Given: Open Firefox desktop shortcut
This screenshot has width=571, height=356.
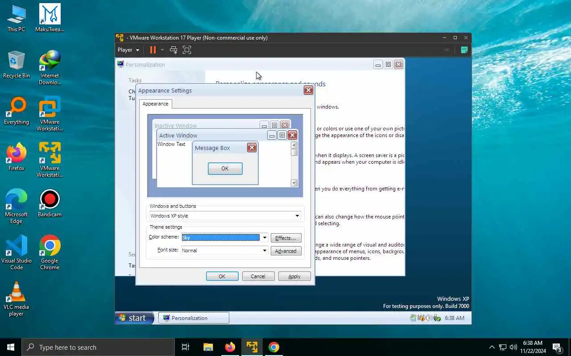Looking at the screenshot, I should pos(17,158).
